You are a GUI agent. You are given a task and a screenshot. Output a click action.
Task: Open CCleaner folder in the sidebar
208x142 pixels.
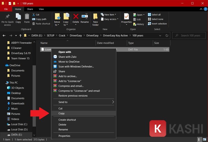tap(14, 48)
